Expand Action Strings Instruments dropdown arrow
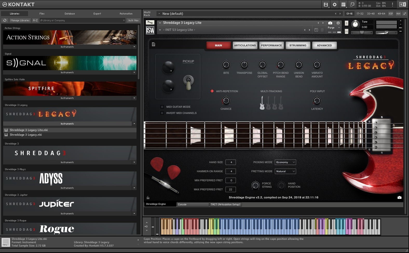 pos(134,47)
